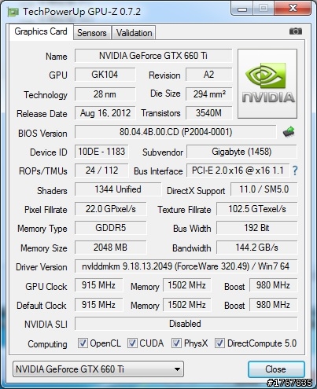The width and height of the screenshot is (317, 389).
Task: Click the Driver Version field nvlddmkm 9.18.13.2049
Action: [x=186, y=266]
